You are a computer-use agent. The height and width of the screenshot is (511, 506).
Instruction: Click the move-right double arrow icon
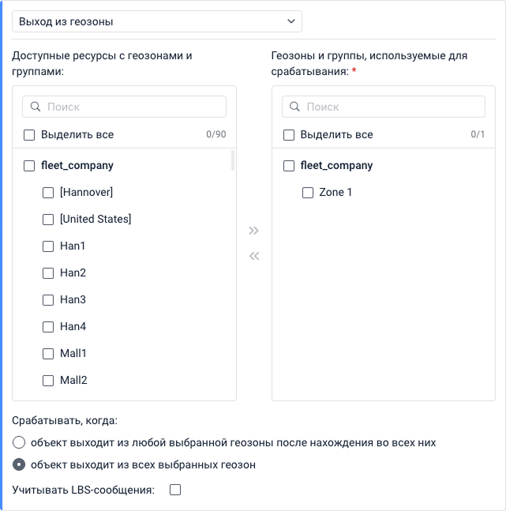tap(253, 231)
